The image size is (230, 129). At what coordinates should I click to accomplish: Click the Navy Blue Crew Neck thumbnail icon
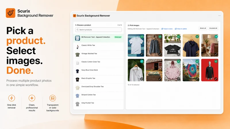coord(77,71)
